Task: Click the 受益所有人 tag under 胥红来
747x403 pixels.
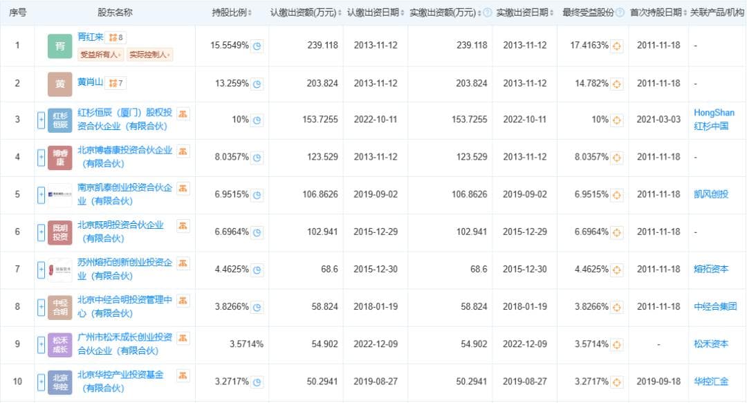Action: (x=101, y=55)
